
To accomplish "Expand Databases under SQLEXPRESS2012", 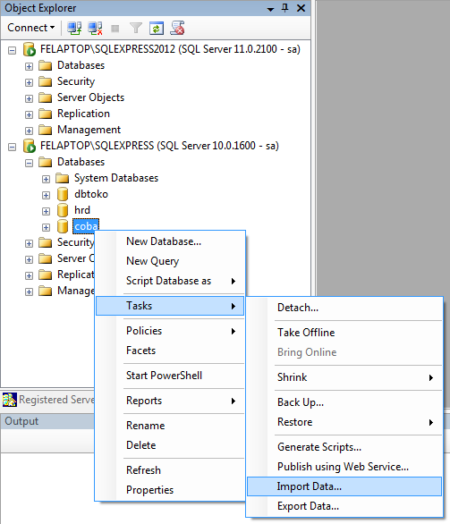I will [30, 66].
